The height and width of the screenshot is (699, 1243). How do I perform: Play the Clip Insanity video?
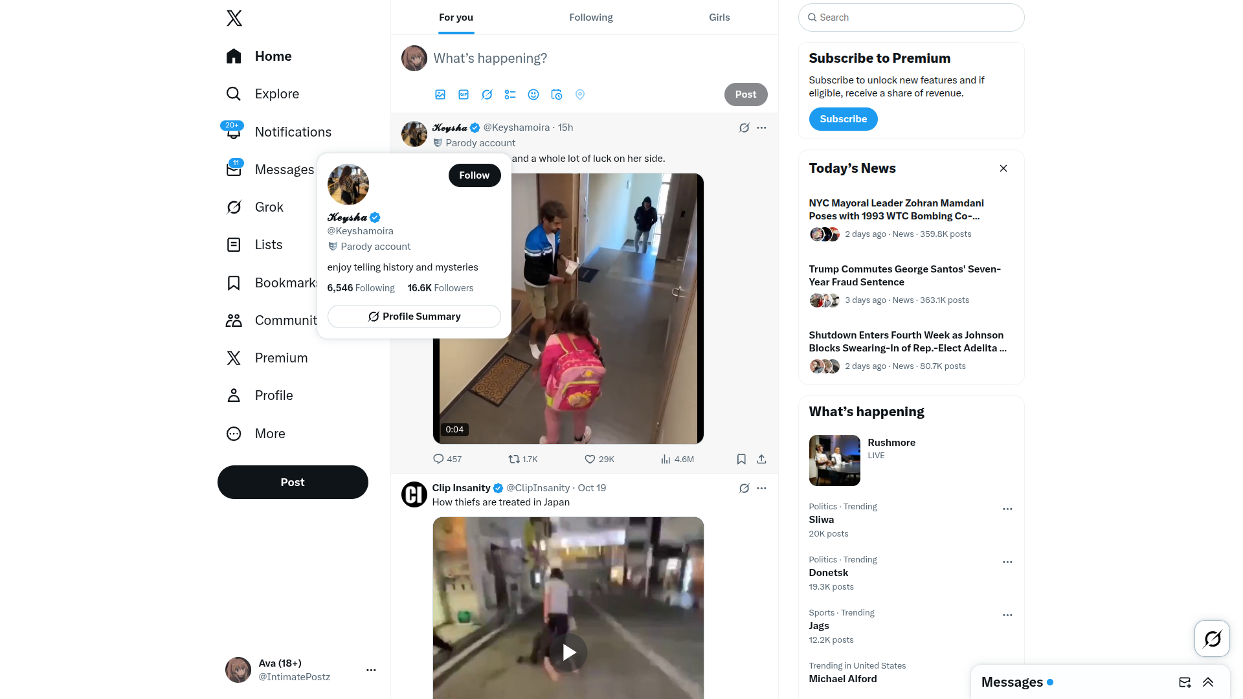click(x=568, y=652)
